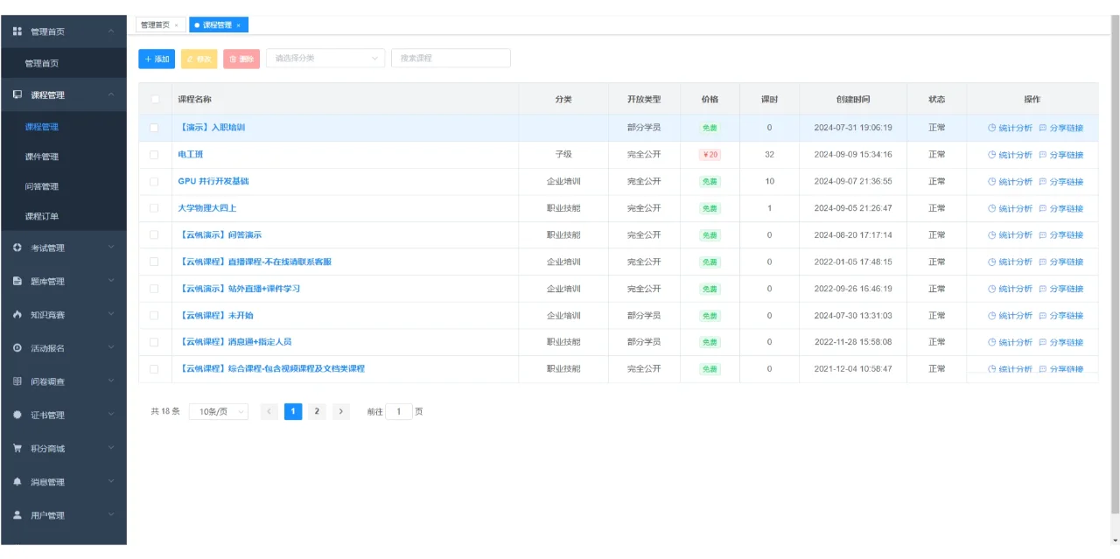This screenshot has width=1120, height=559.
Task: Close the 管理首页 tab with its x
Action: pyautogui.click(x=176, y=25)
